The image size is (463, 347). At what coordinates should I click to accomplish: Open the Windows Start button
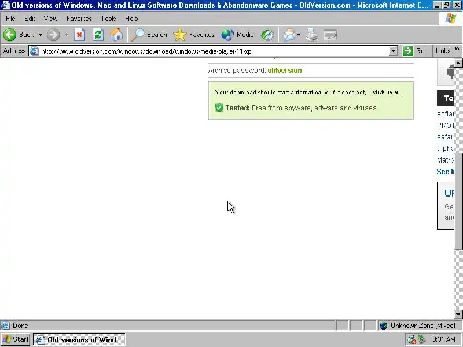click(16, 339)
